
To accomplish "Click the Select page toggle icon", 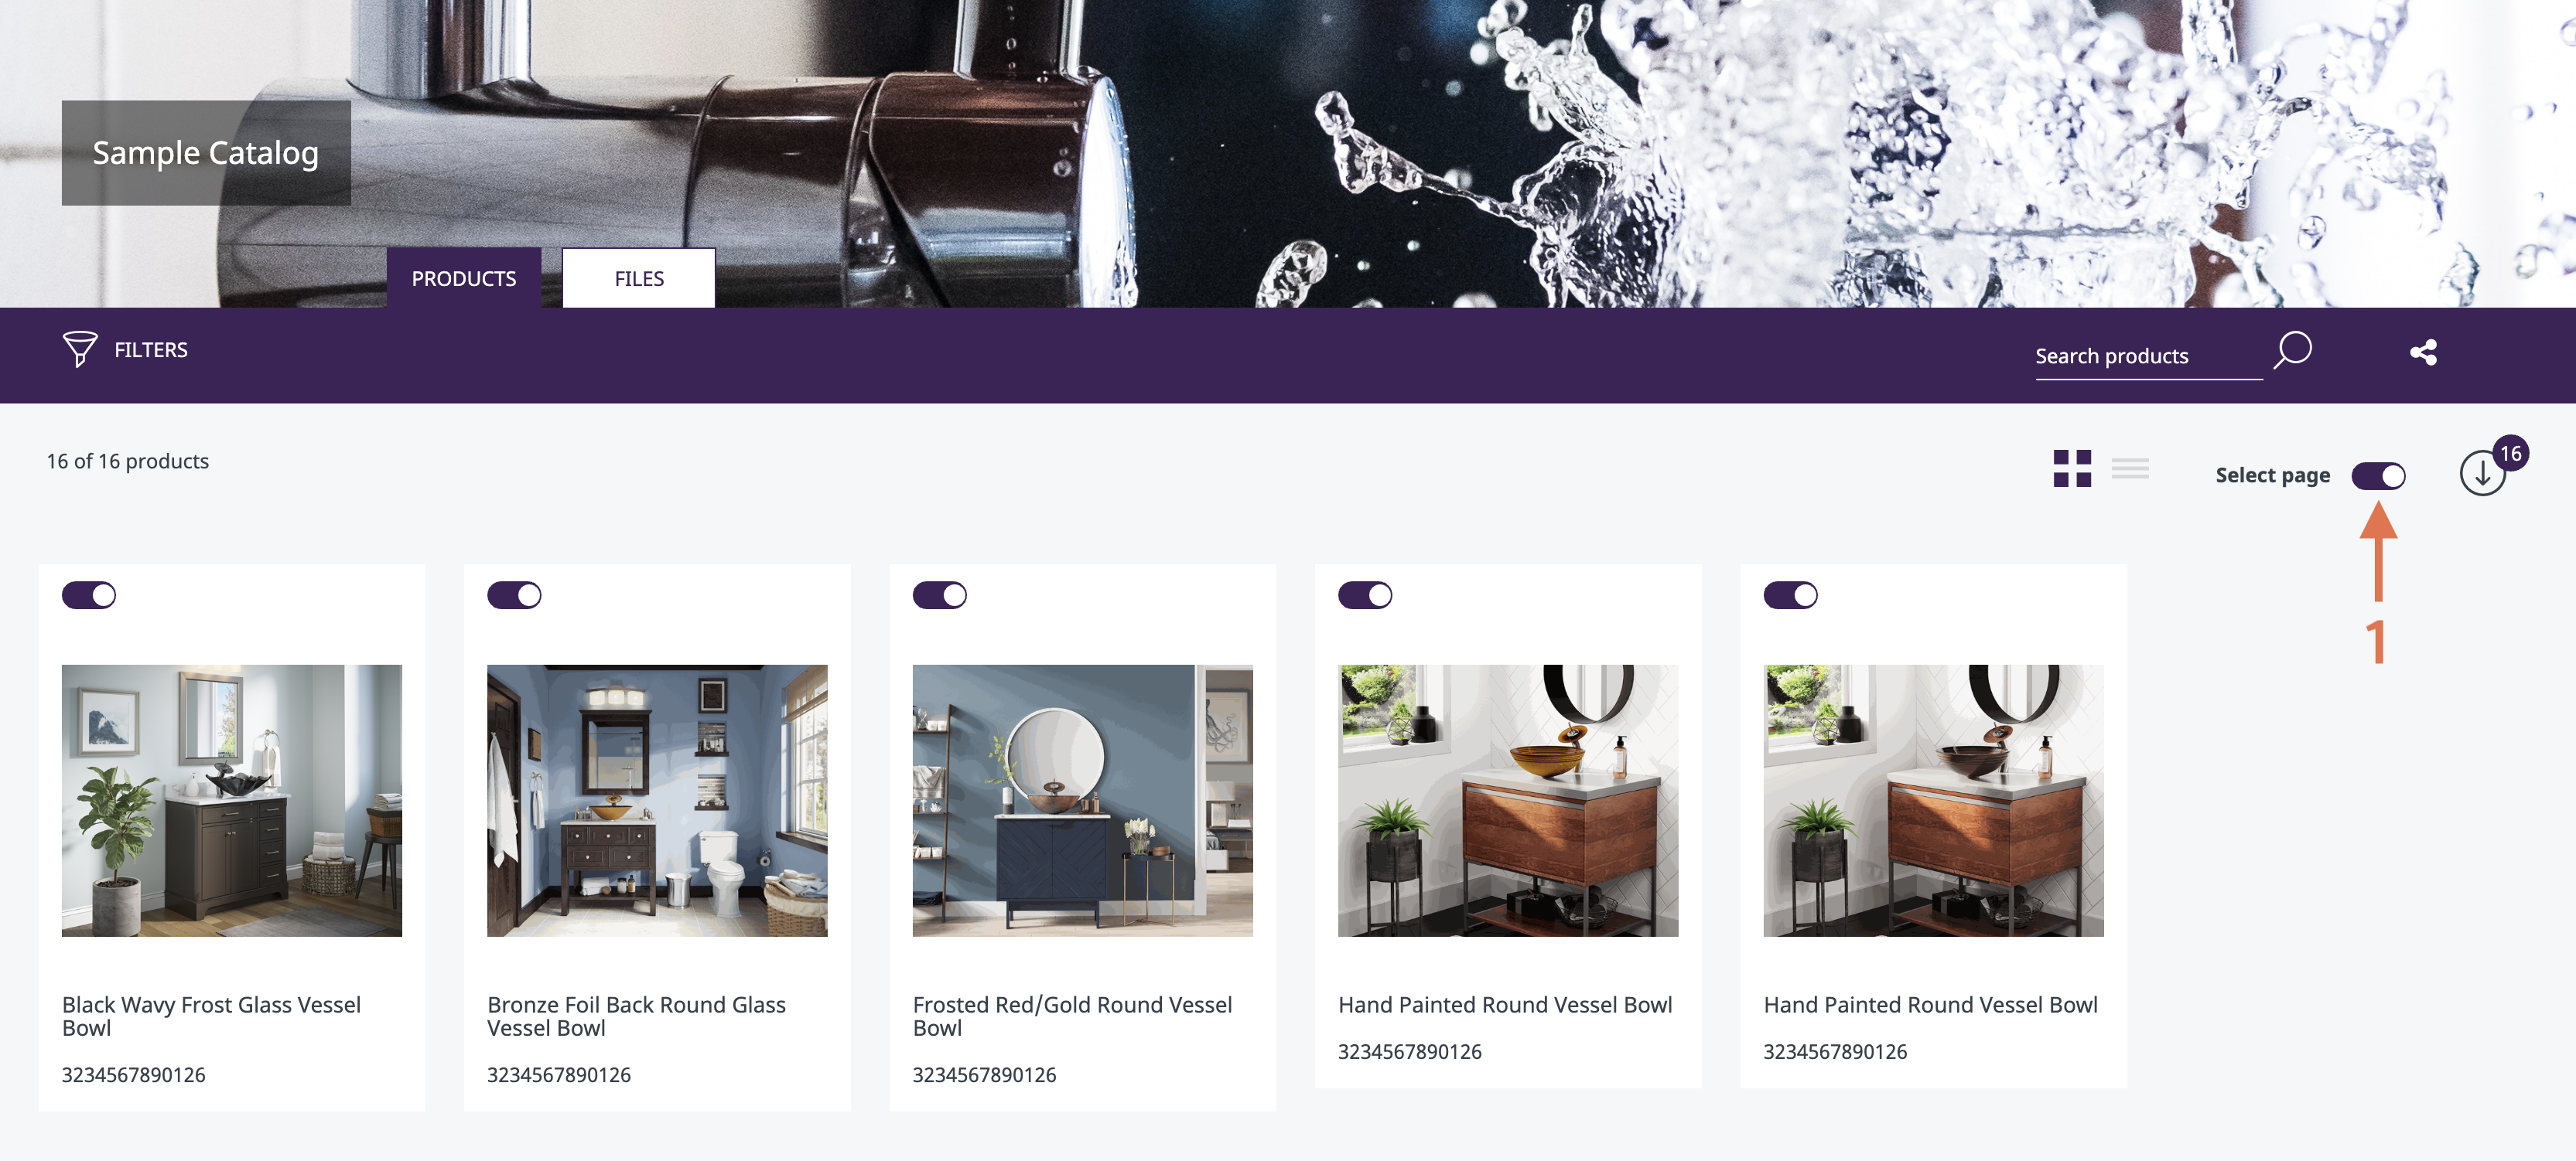I will coord(2379,475).
